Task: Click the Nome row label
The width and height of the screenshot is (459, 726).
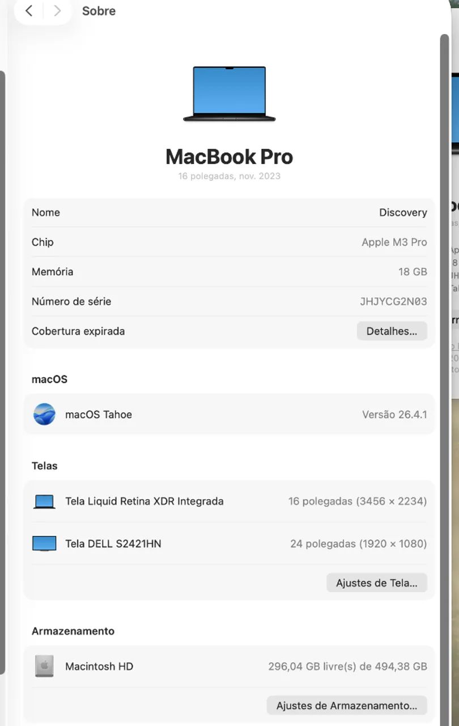Action: coord(46,213)
